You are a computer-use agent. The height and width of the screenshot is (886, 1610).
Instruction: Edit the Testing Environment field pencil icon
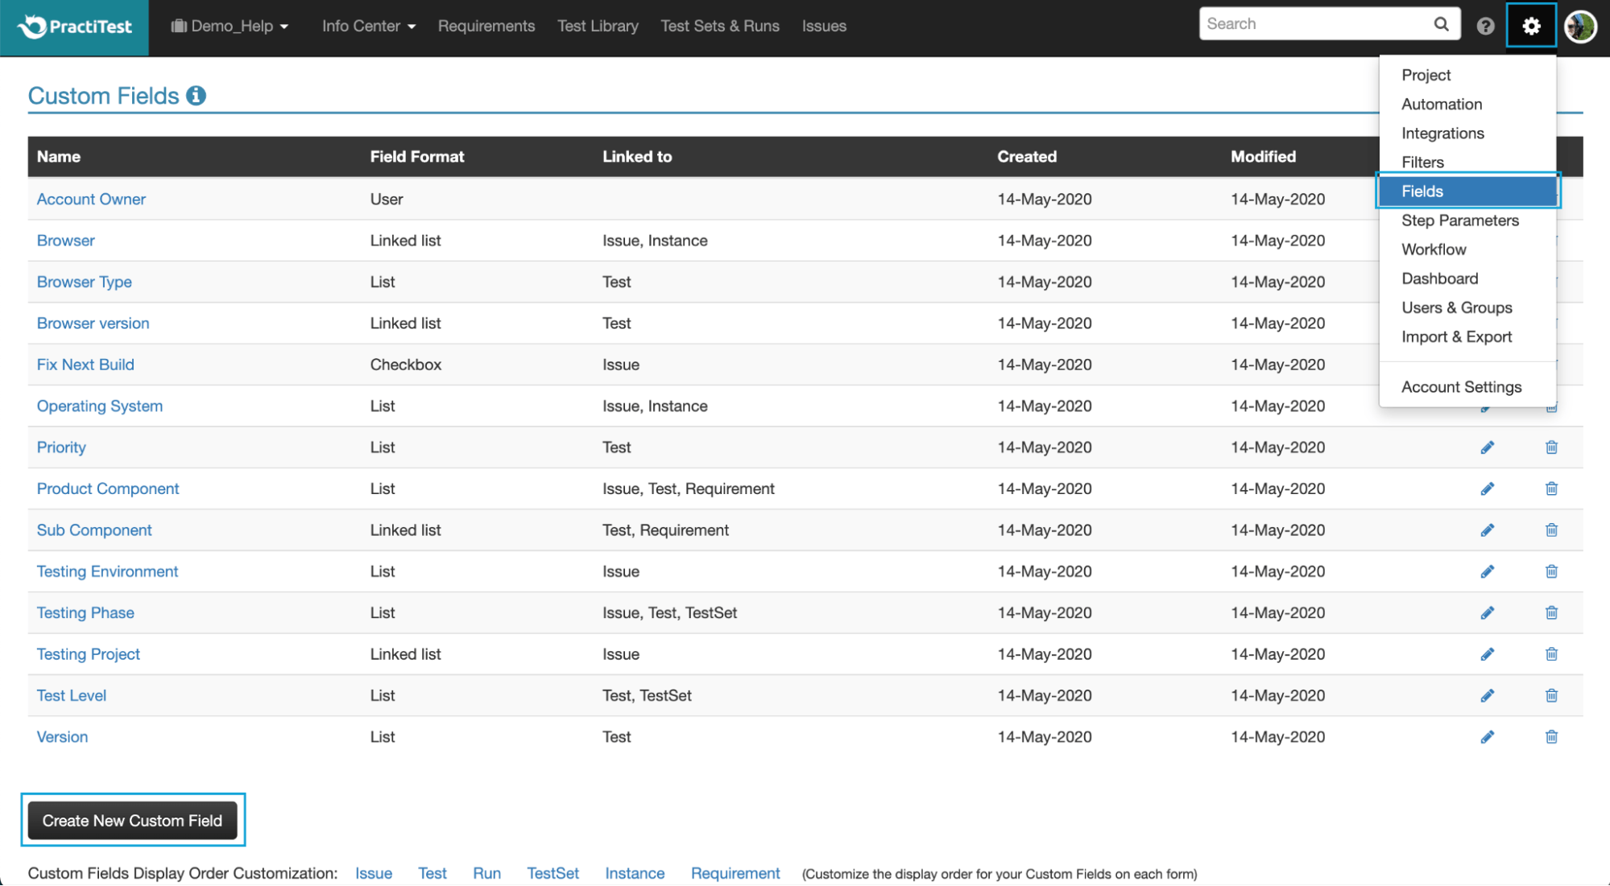click(x=1487, y=571)
